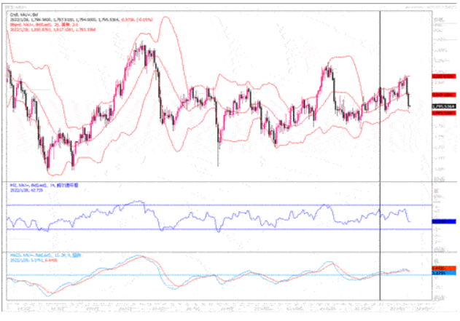
Task: Click the lower Bollinger band red price tag
Action: point(443,113)
